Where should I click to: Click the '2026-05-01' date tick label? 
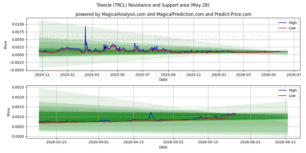173,142
